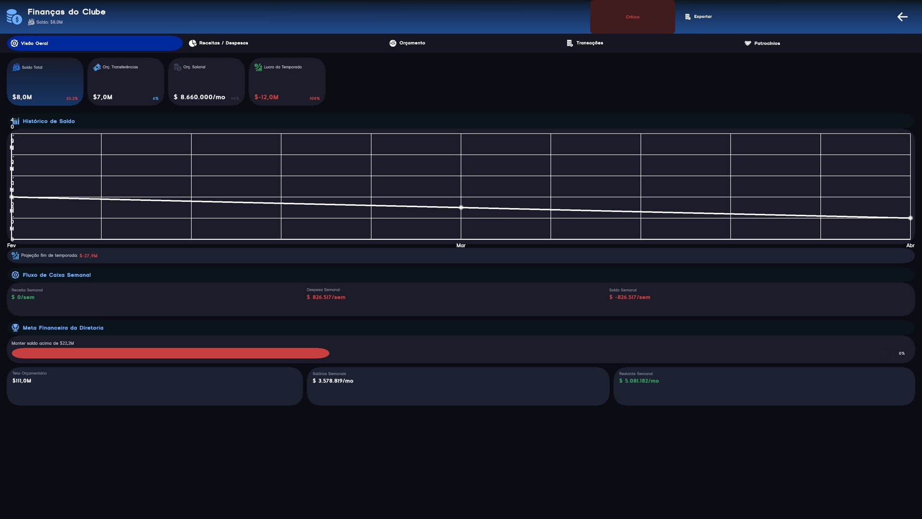Select the Saldo Total card

45,82
